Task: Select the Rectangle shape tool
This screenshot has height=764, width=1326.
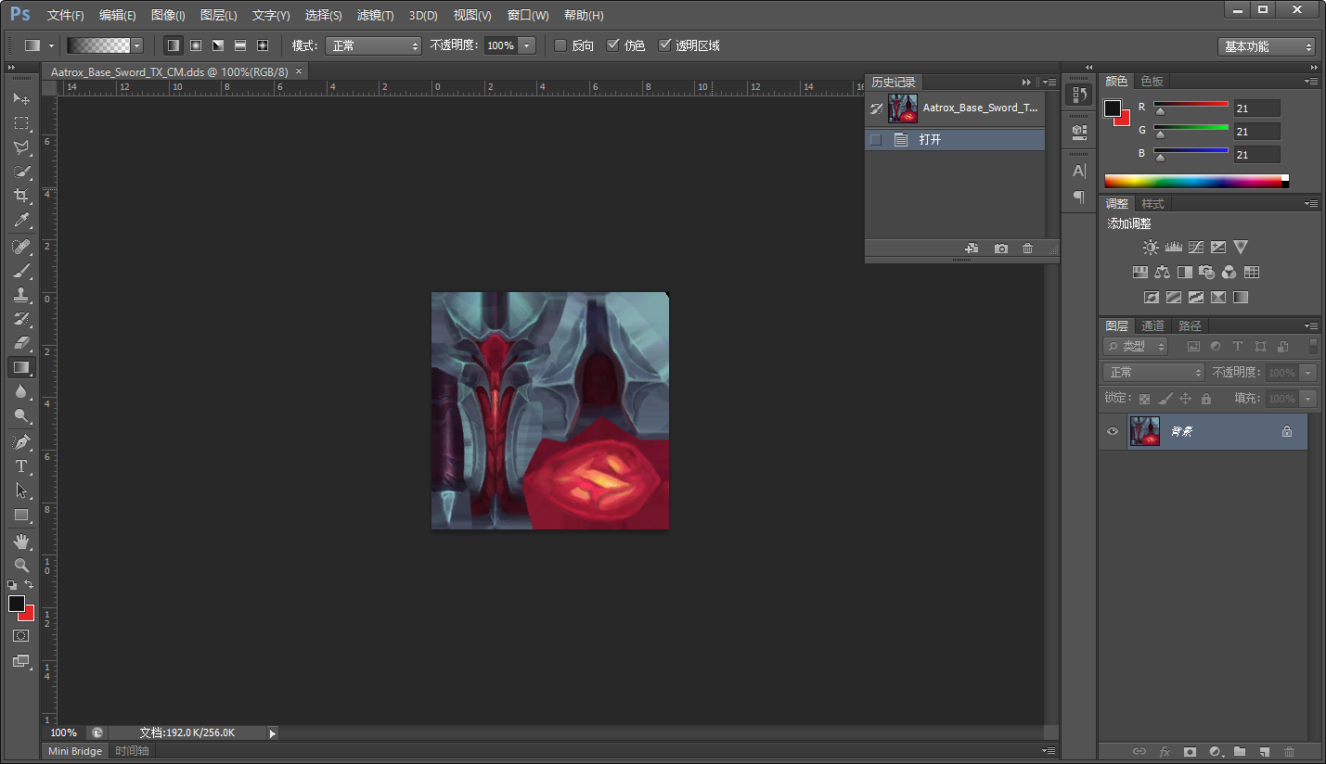Action: click(x=21, y=515)
